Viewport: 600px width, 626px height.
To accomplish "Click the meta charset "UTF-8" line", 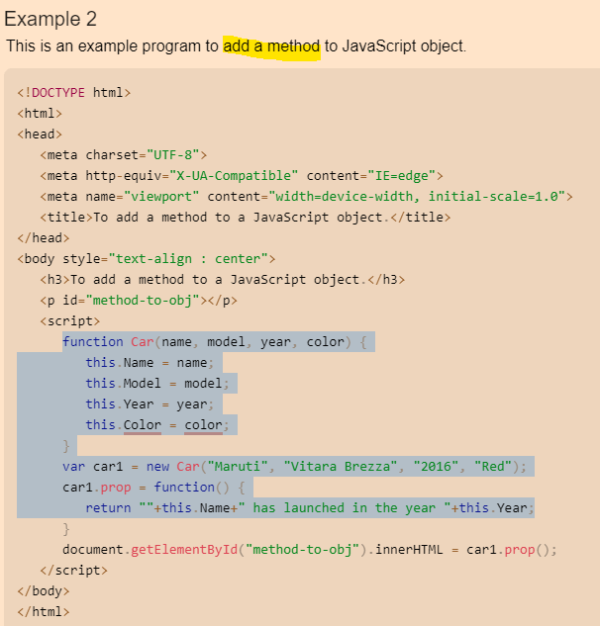I will point(123,154).
